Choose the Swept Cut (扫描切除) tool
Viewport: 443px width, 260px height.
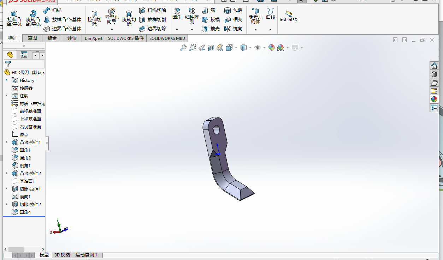tap(153, 11)
